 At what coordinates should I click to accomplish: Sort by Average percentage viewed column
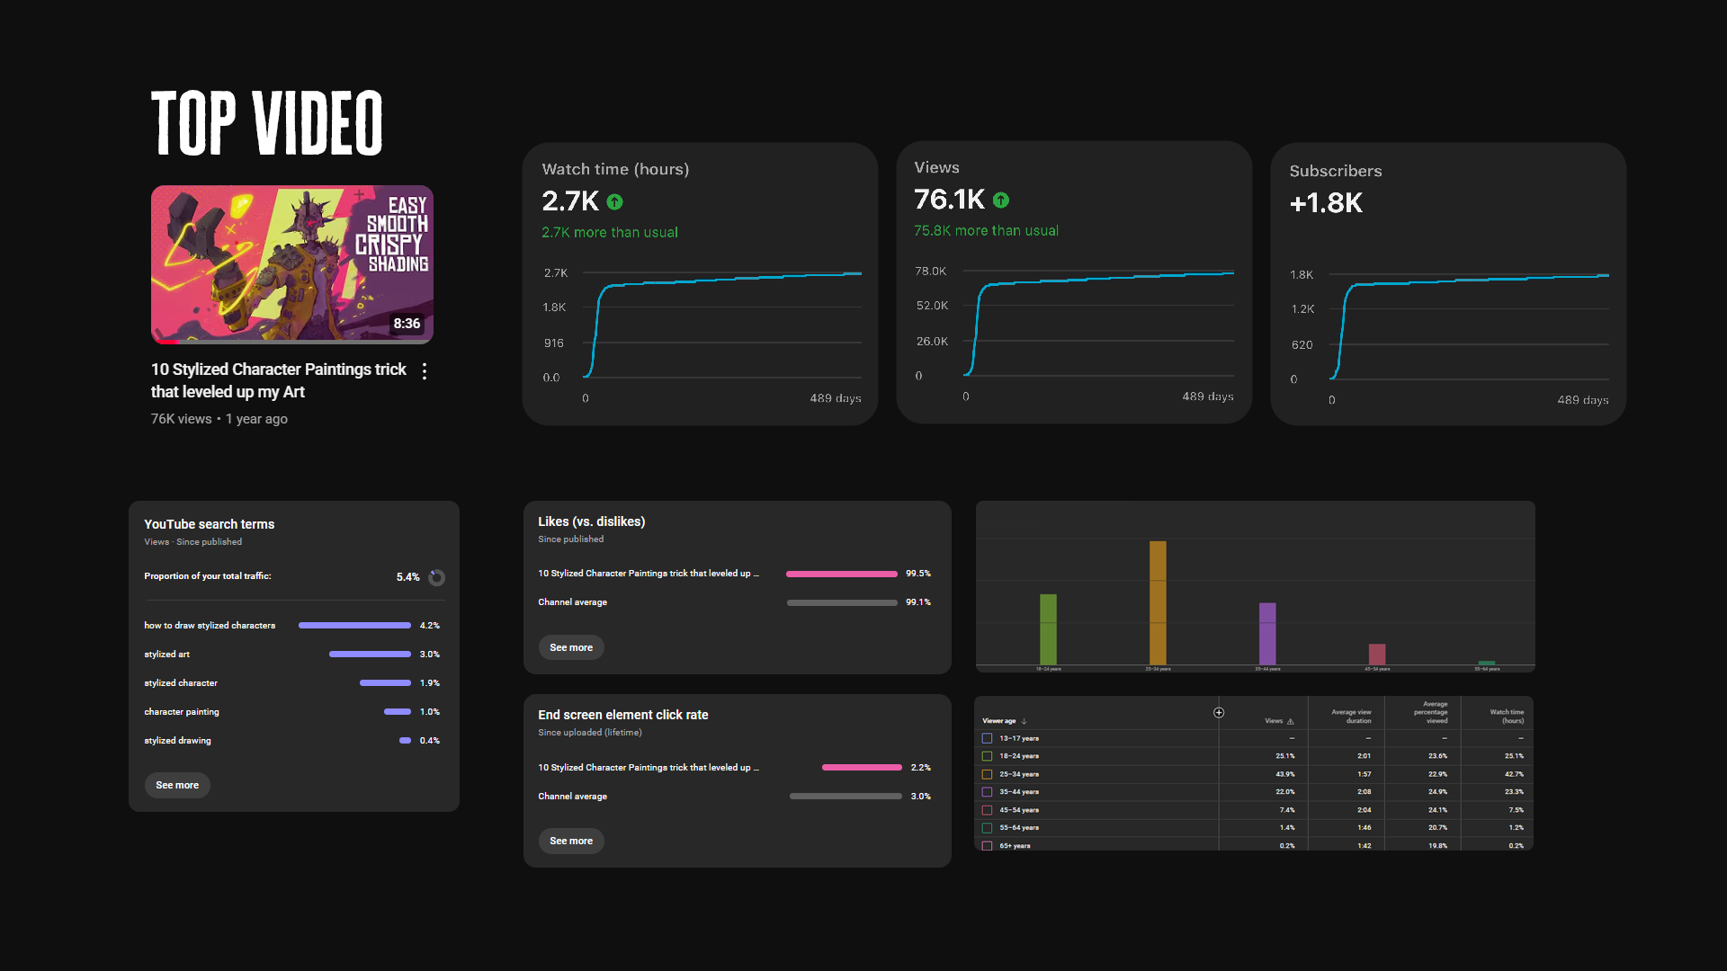pos(1430,713)
